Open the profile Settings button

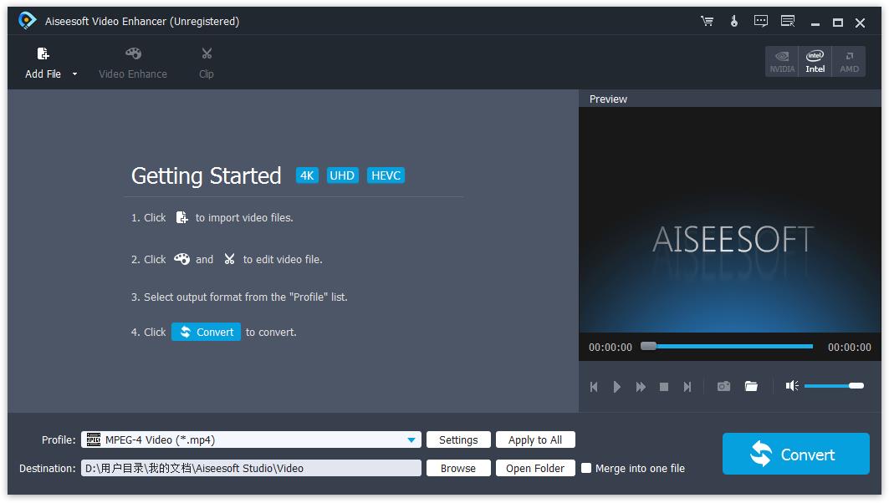(x=458, y=439)
